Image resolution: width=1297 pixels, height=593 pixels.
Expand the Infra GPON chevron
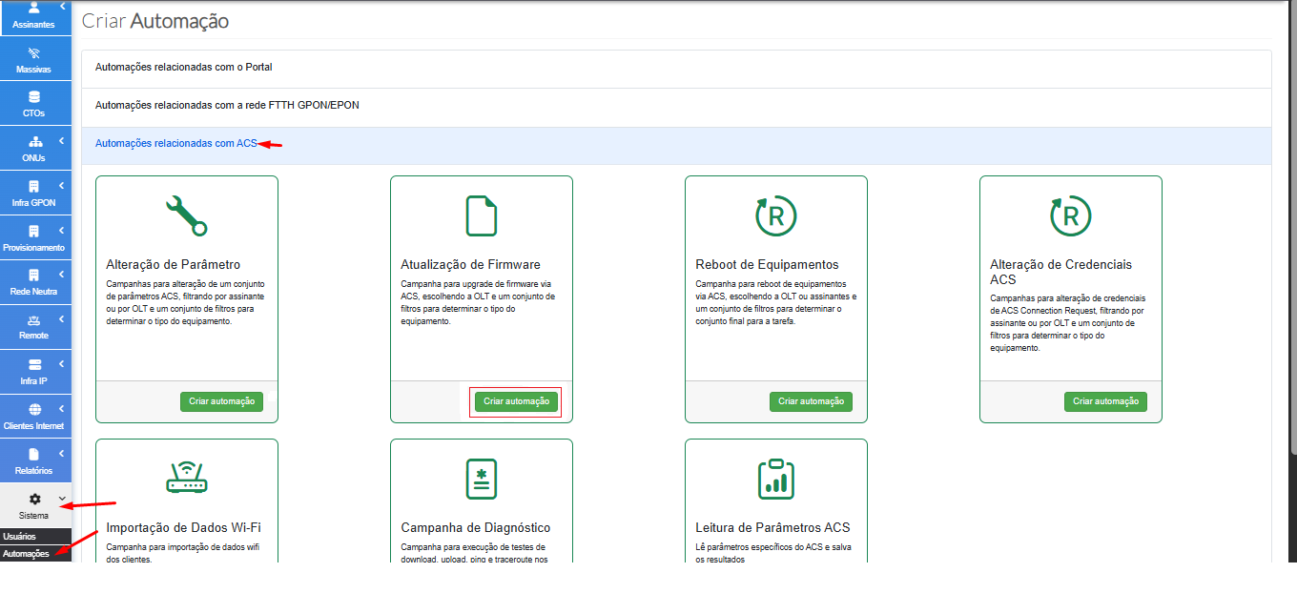[62, 185]
